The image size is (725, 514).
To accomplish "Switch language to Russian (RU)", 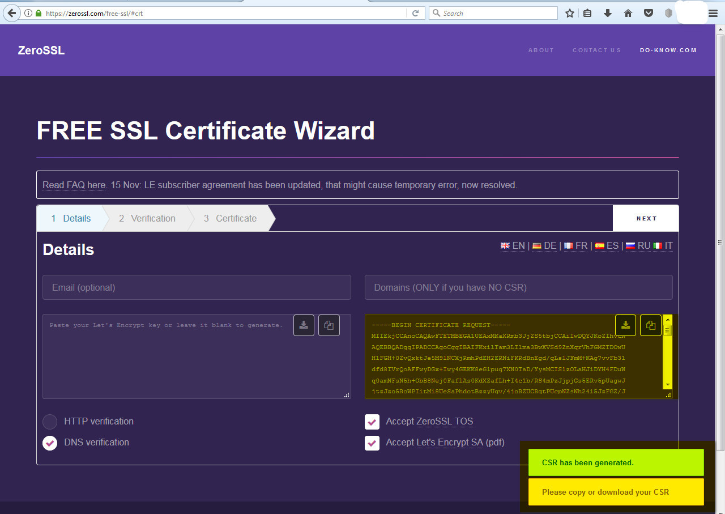I will 638,245.
